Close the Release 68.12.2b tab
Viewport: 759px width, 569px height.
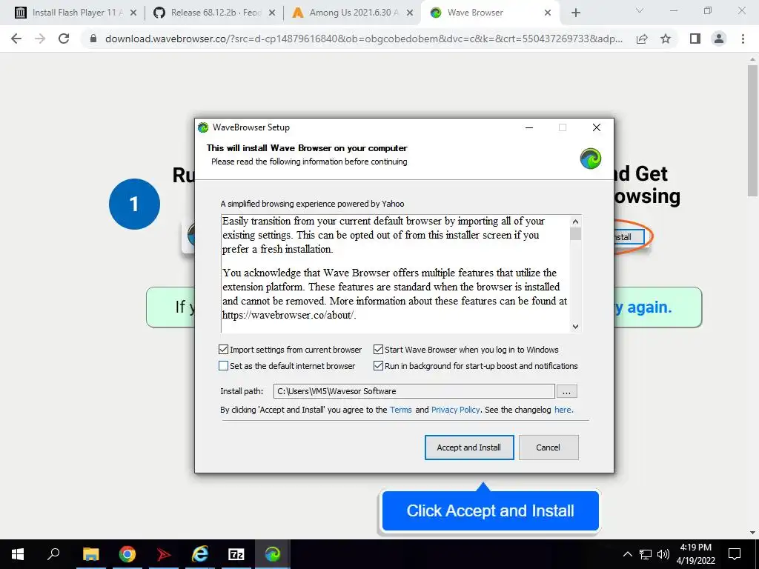pos(272,13)
